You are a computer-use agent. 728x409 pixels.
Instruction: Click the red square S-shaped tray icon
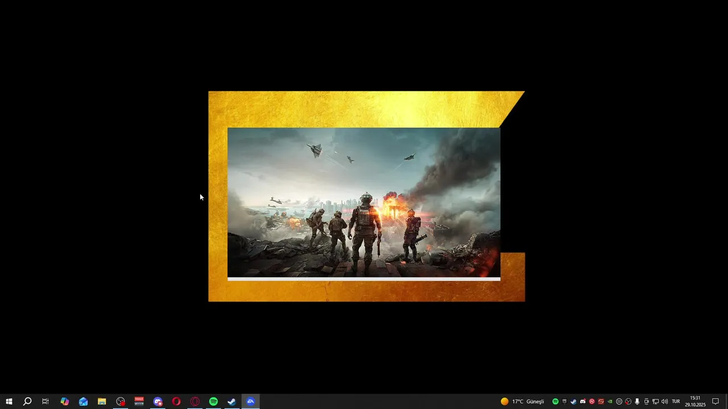click(601, 402)
